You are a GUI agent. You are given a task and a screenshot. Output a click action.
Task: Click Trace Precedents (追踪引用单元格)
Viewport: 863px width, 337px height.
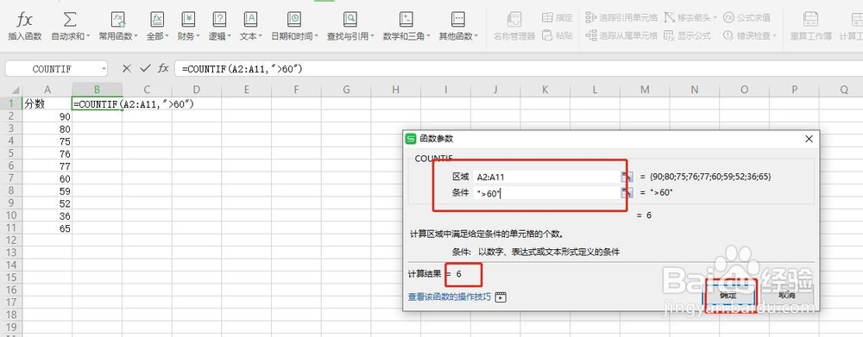coord(621,17)
